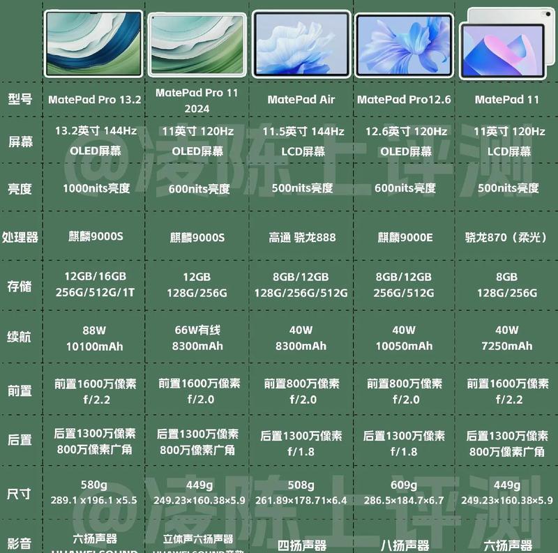Select the '影音' row header
558x553 pixels.
[20, 543]
